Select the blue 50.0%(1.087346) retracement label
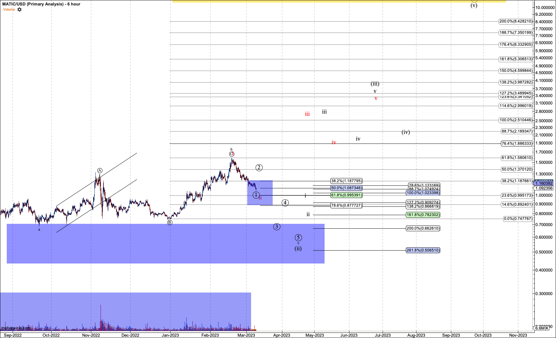Viewport: 556px width, 338px height. (346, 188)
